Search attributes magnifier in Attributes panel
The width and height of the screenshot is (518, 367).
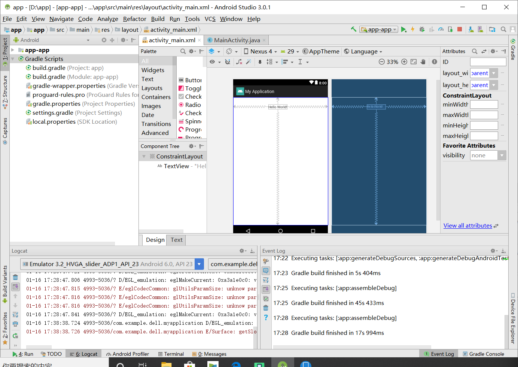475,51
